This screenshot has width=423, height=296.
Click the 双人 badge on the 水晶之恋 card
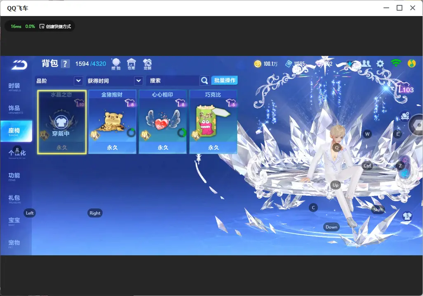tap(44, 134)
